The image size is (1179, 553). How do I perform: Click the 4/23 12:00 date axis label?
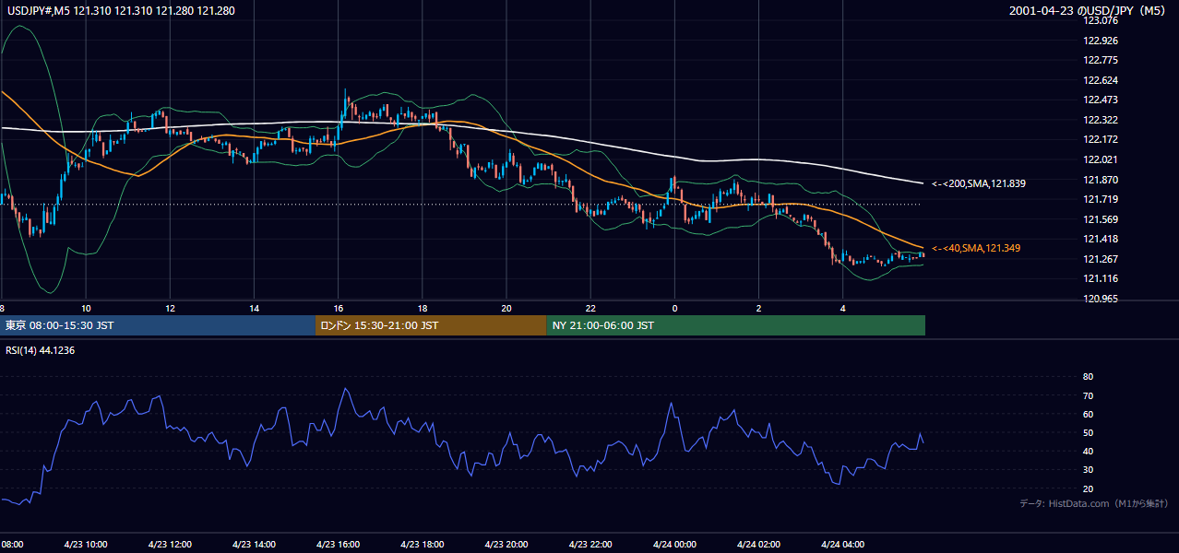[169, 544]
